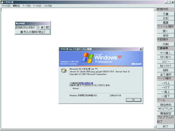Select 貼り付け paste in the sidebar
Viewport: 175px width, 131px height.
point(166,66)
